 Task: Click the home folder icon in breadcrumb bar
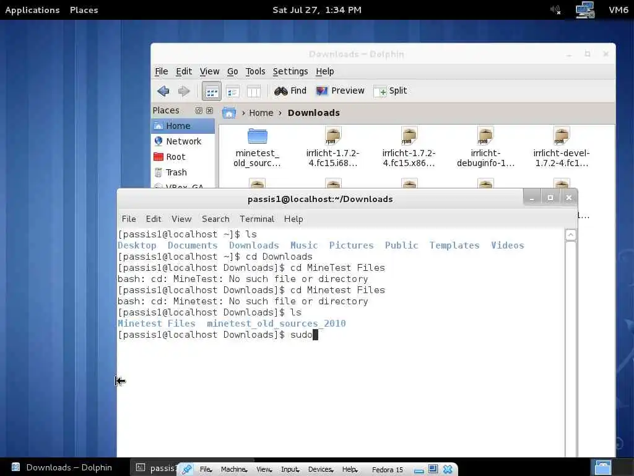pos(229,113)
